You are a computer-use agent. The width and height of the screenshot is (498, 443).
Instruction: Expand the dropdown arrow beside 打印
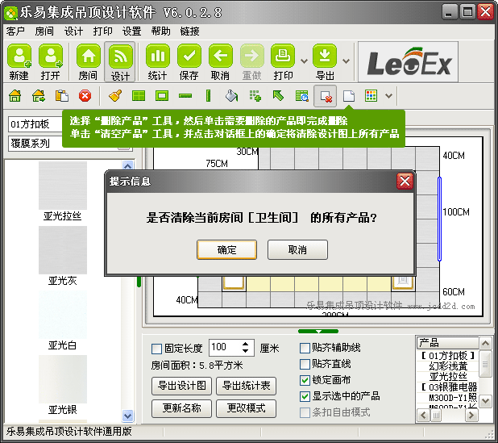pyautogui.click(x=304, y=61)
